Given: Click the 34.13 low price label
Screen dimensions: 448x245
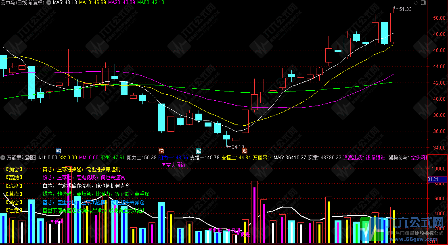Looking at the screenshot, I should tap(238, 147).
